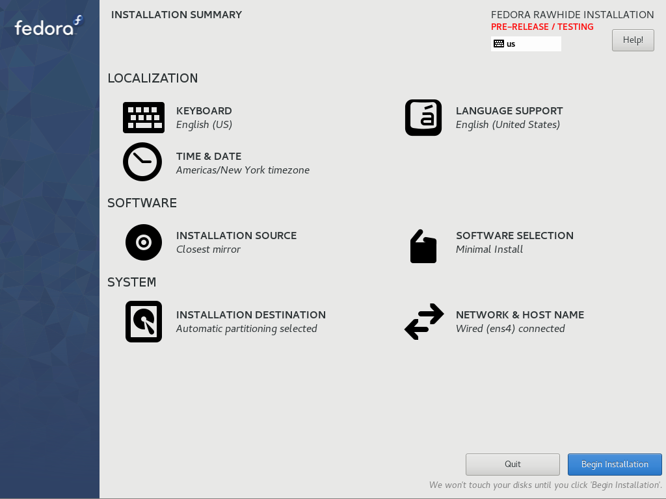Click the PRE-RELEASE / TESTING warning text
Screen dimensions: 666x499
point(542,27)
